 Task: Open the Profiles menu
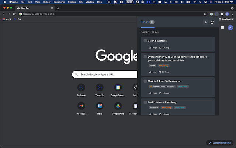72,2
